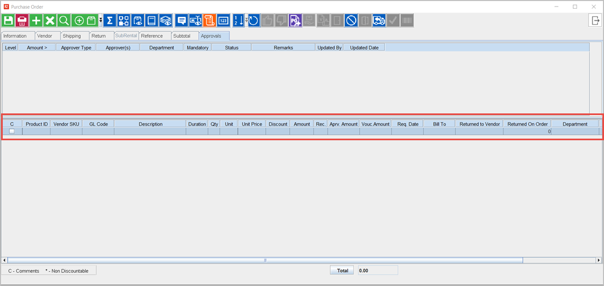
Task: Click the delivery truck return icon
Action: click(x=379, y=21)
